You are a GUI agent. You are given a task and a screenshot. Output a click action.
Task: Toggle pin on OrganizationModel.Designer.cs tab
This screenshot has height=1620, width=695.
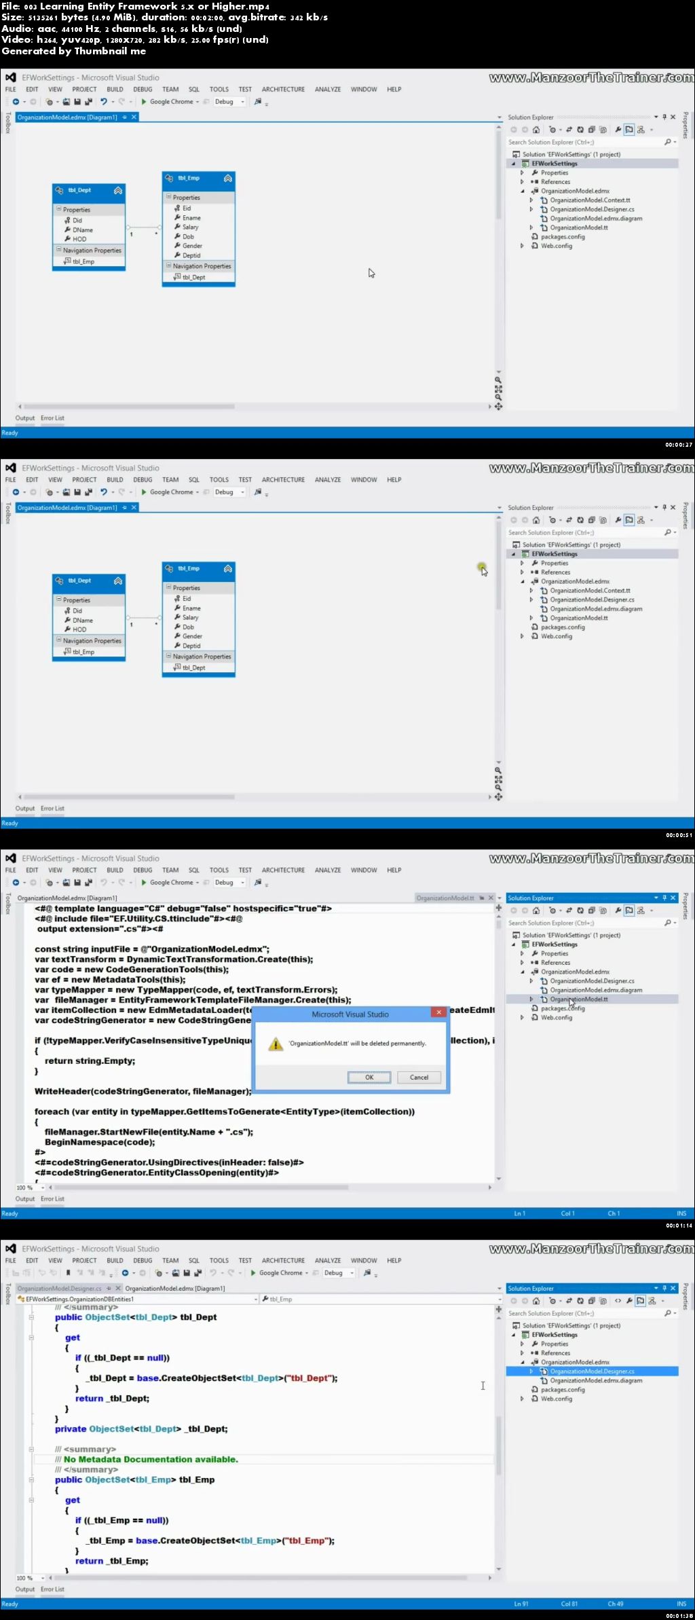click(108, 1289)
